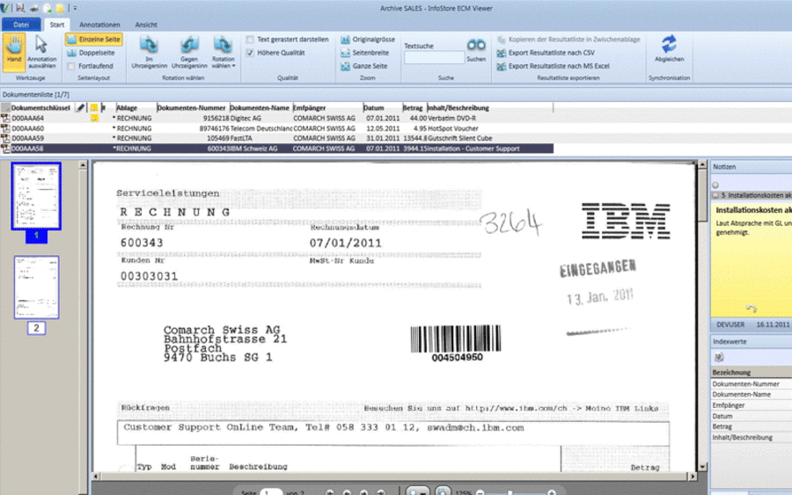Viewport: 792px width, 495px height.
Task: Select document row D00AAA60 Telecom
Action: coord(277,128)
